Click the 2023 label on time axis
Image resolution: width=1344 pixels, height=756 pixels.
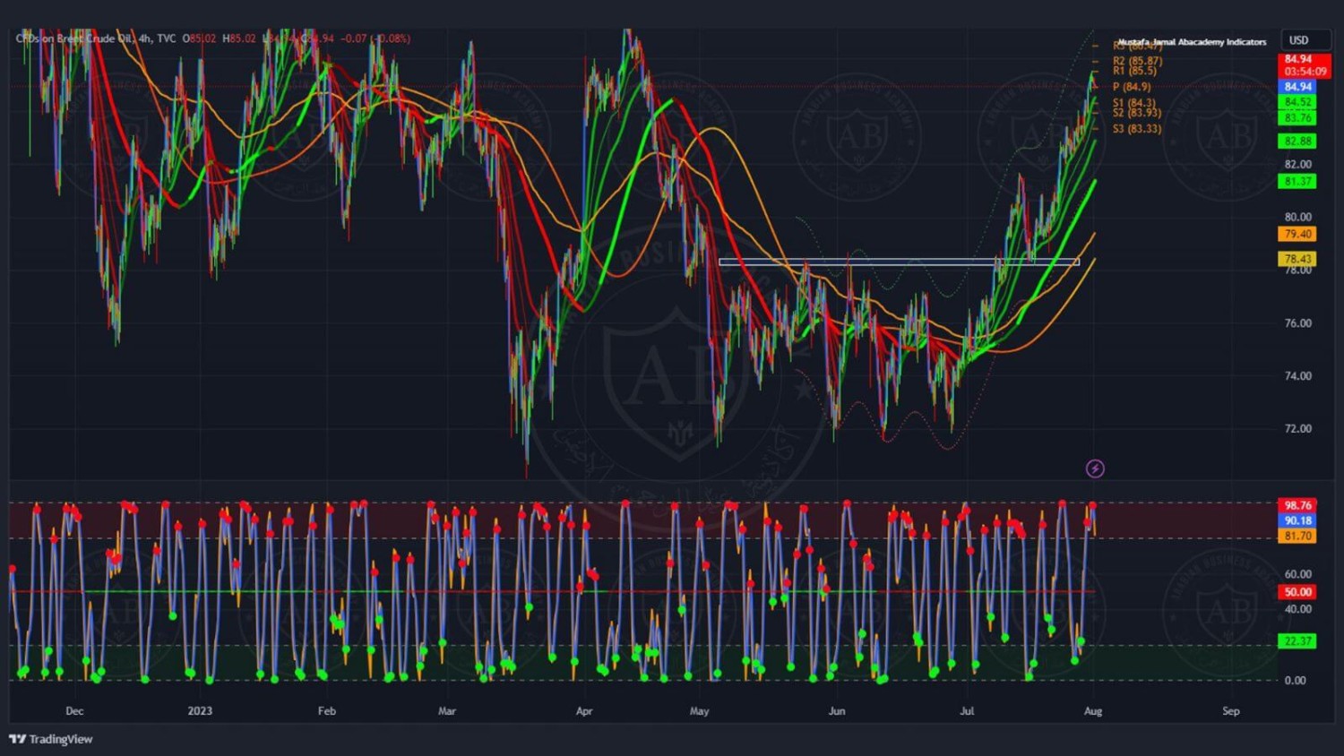(x=200, y=711)
